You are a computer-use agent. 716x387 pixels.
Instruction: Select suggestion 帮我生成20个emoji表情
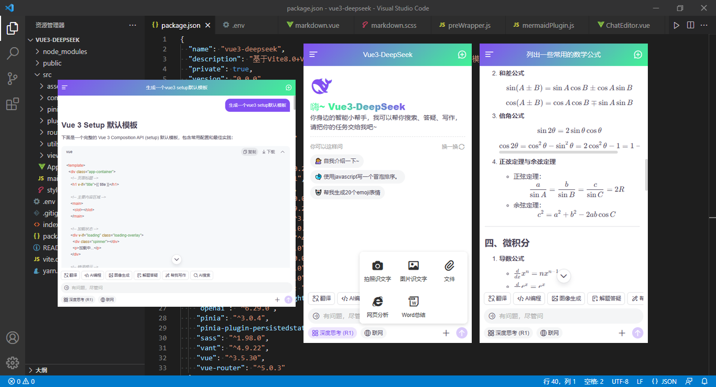347,192
